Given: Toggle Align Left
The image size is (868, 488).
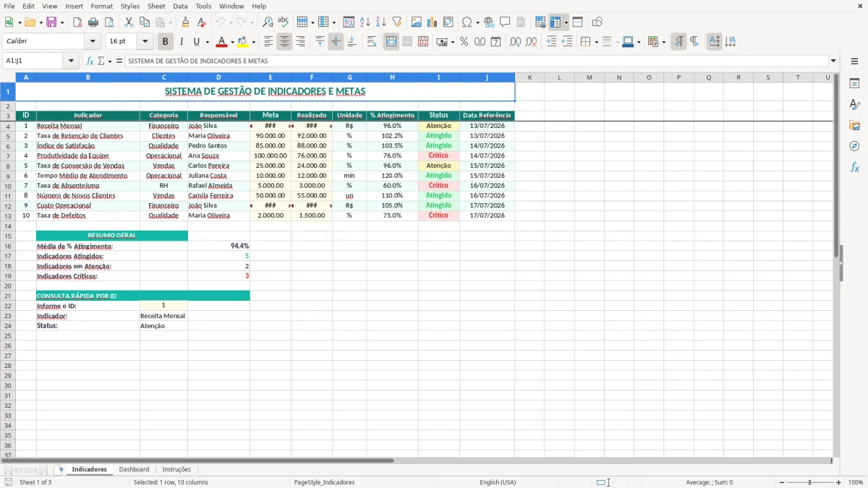Looking at the screenshot, I should coord(268,42).
